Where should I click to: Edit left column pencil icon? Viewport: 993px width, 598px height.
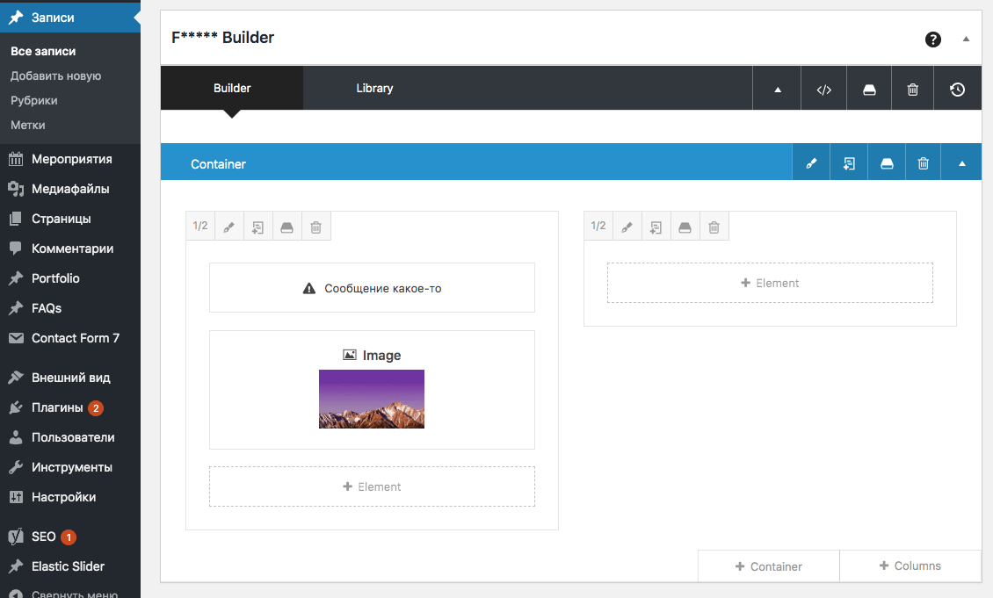click(x=229, y=227)
